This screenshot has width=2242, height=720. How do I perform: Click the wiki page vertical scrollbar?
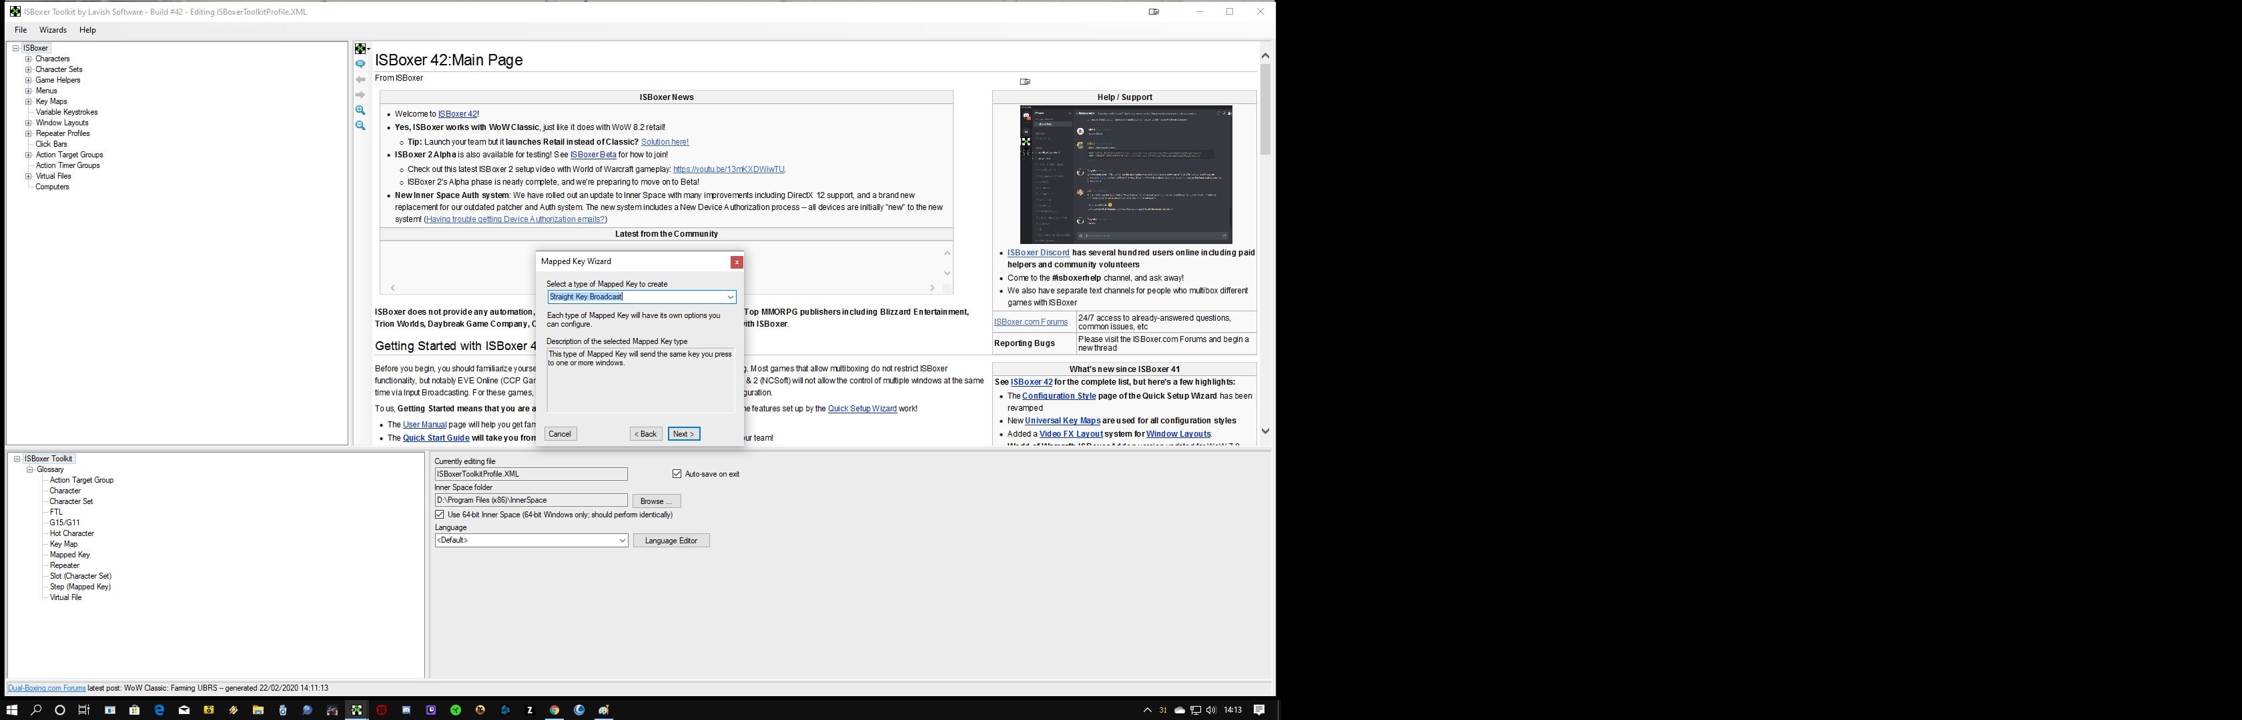point(1264,243)
